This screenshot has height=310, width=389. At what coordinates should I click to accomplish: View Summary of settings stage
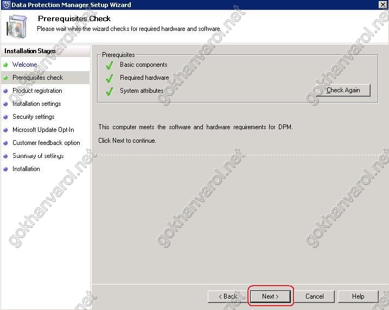pyautogui.click(x=38, y=156)
